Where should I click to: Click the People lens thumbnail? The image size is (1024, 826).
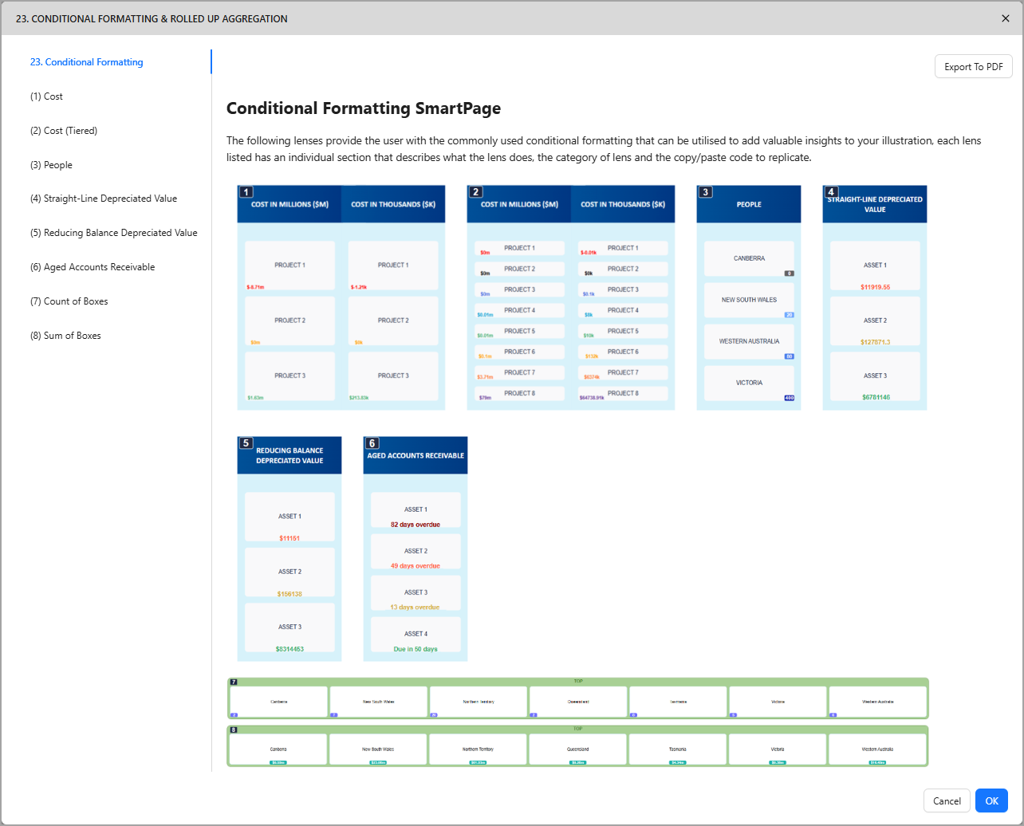[748, 298]
